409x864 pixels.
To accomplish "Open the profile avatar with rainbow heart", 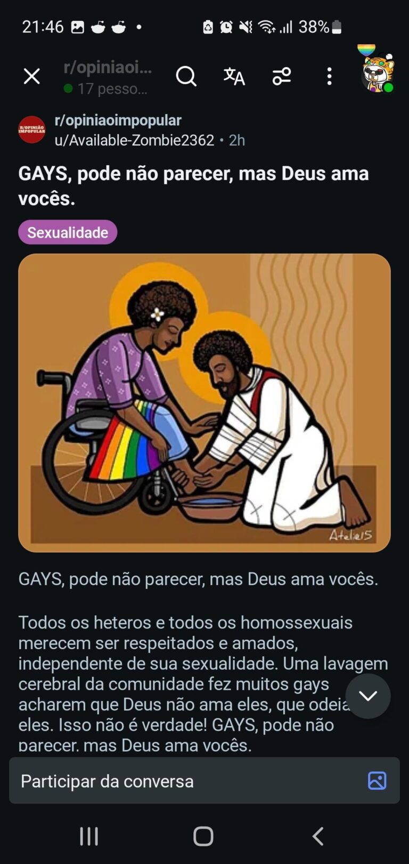I will tap(377, 70).
